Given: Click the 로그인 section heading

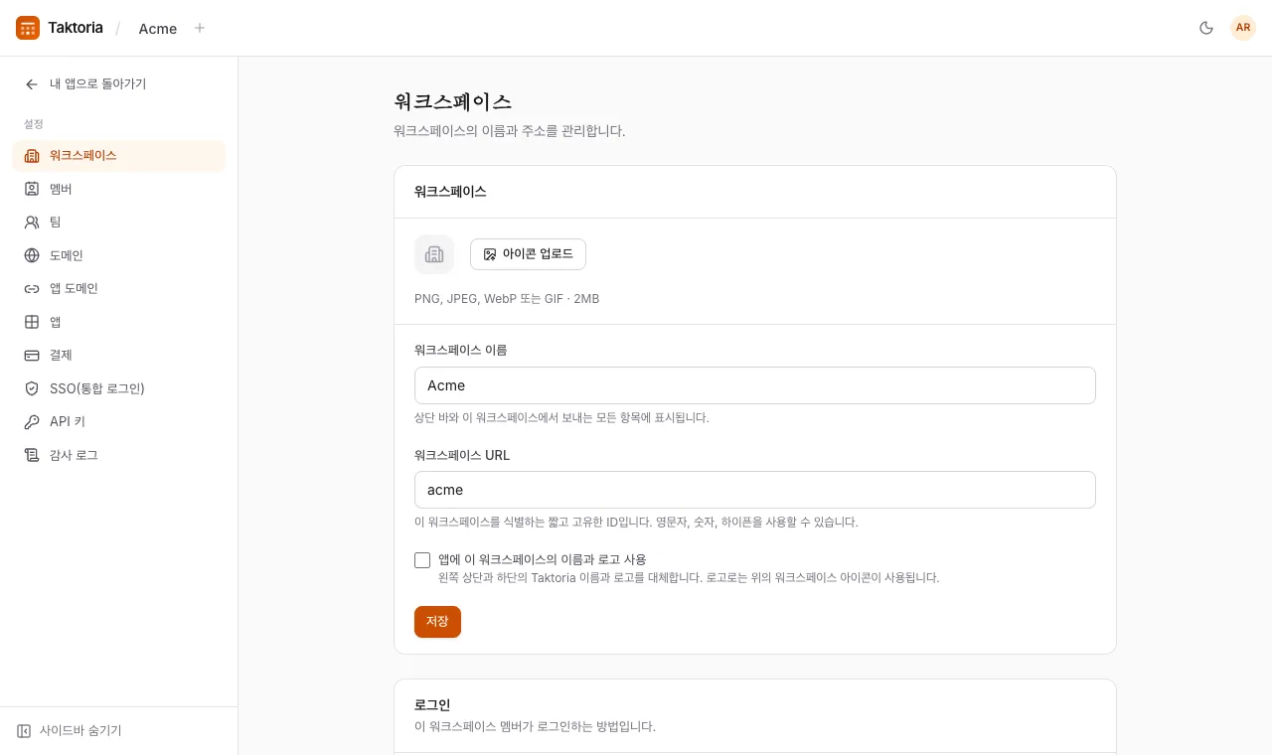Looking at the screenshot, I should pyautogui.click(x=432, y=705).
